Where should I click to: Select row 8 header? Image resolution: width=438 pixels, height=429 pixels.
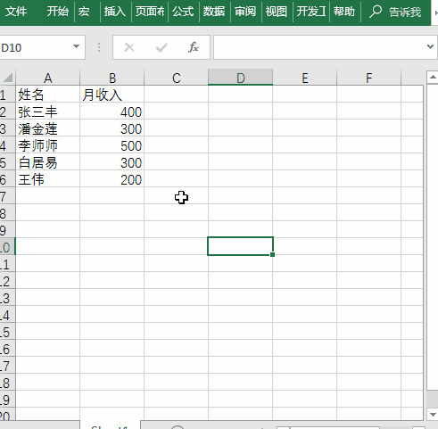coord(7,213)
